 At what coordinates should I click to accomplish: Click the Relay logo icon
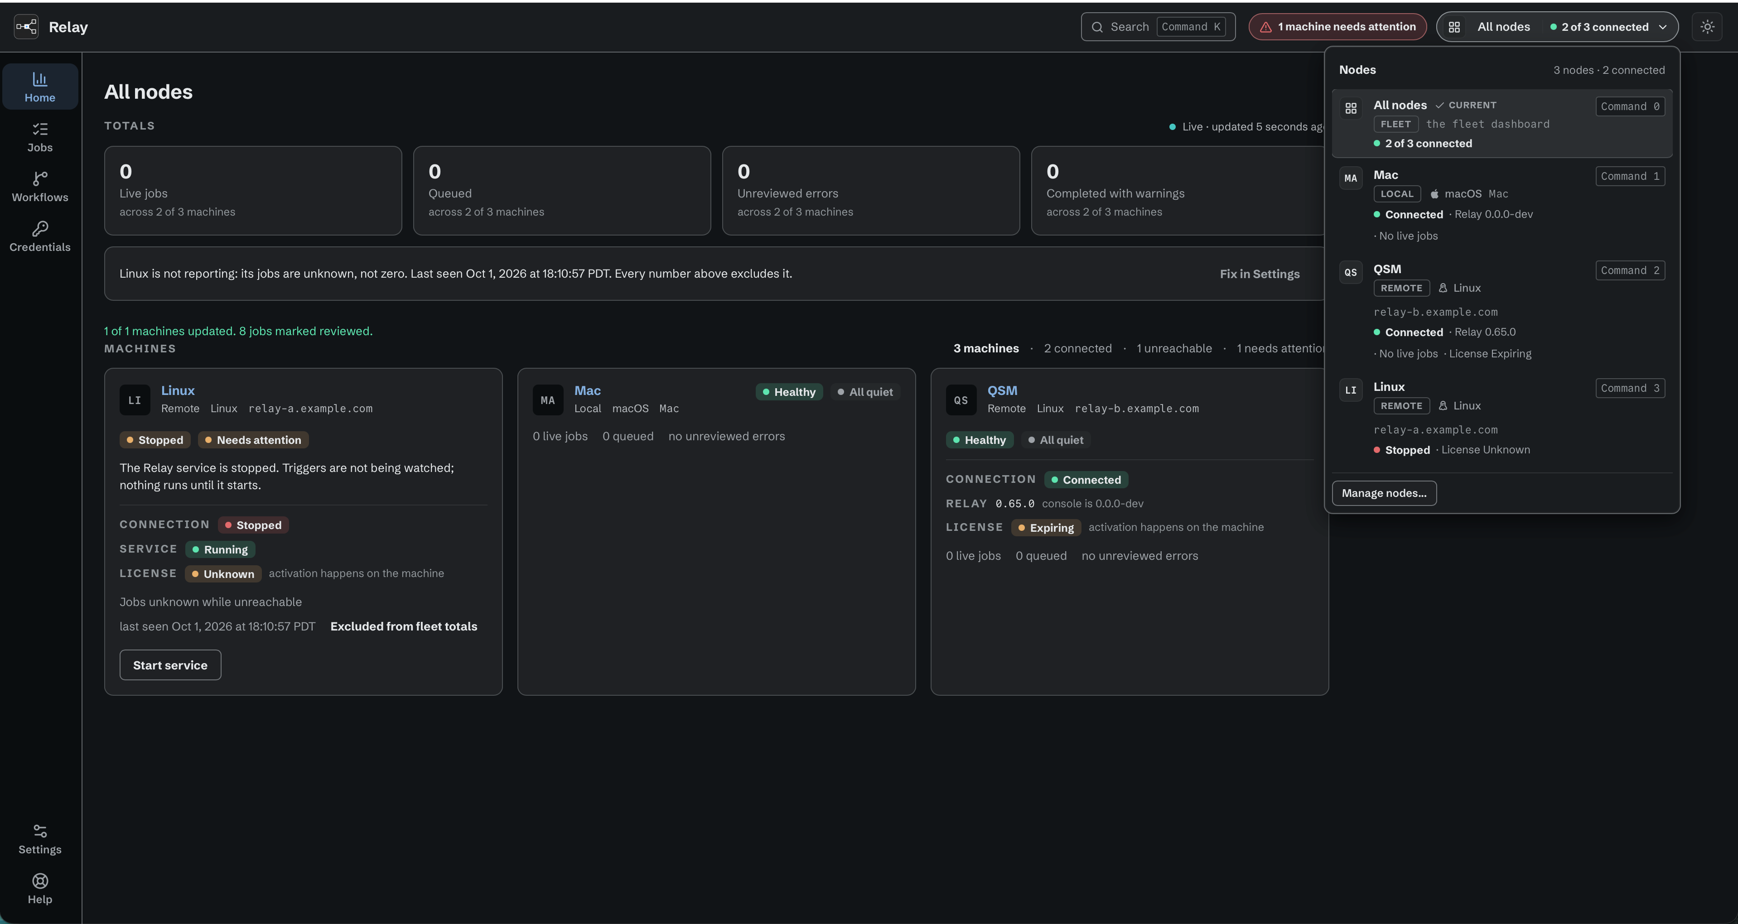point(26,27)
